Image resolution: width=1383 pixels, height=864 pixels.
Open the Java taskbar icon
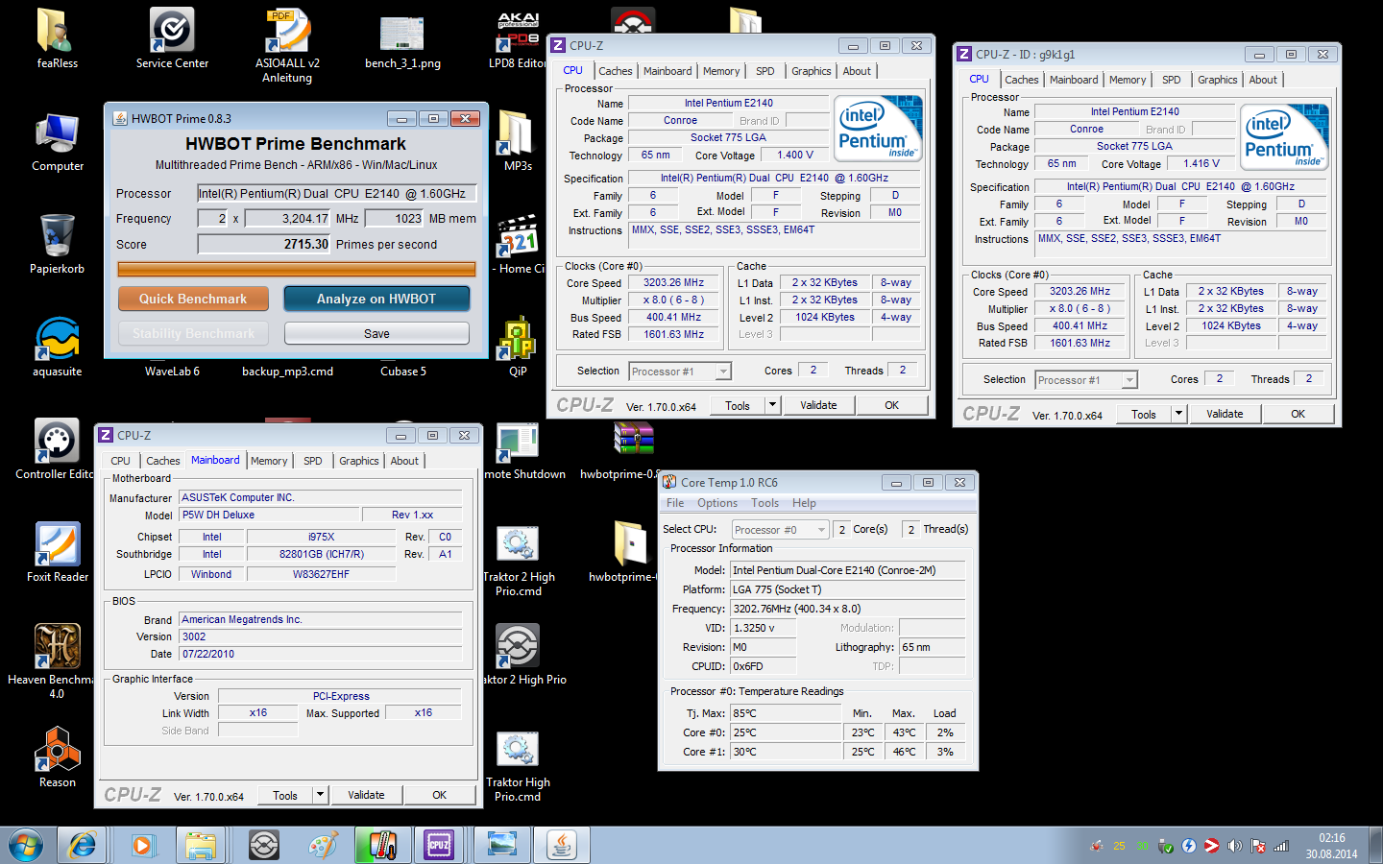562,846
